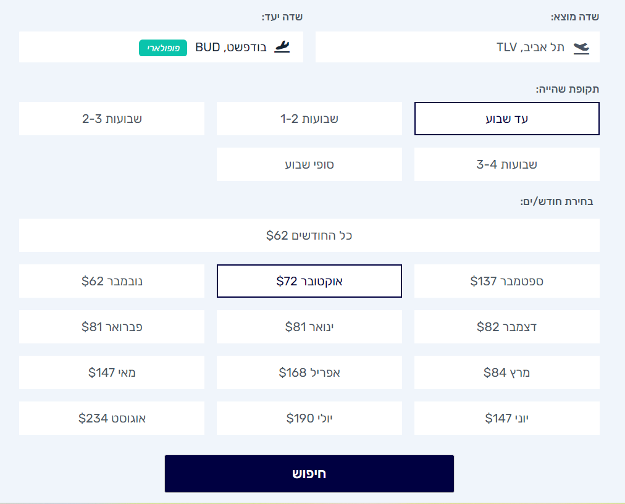This screenshot has height=504, width=625.
Task: Pick נובמבר $62 month tile
Action: (112, 281)
